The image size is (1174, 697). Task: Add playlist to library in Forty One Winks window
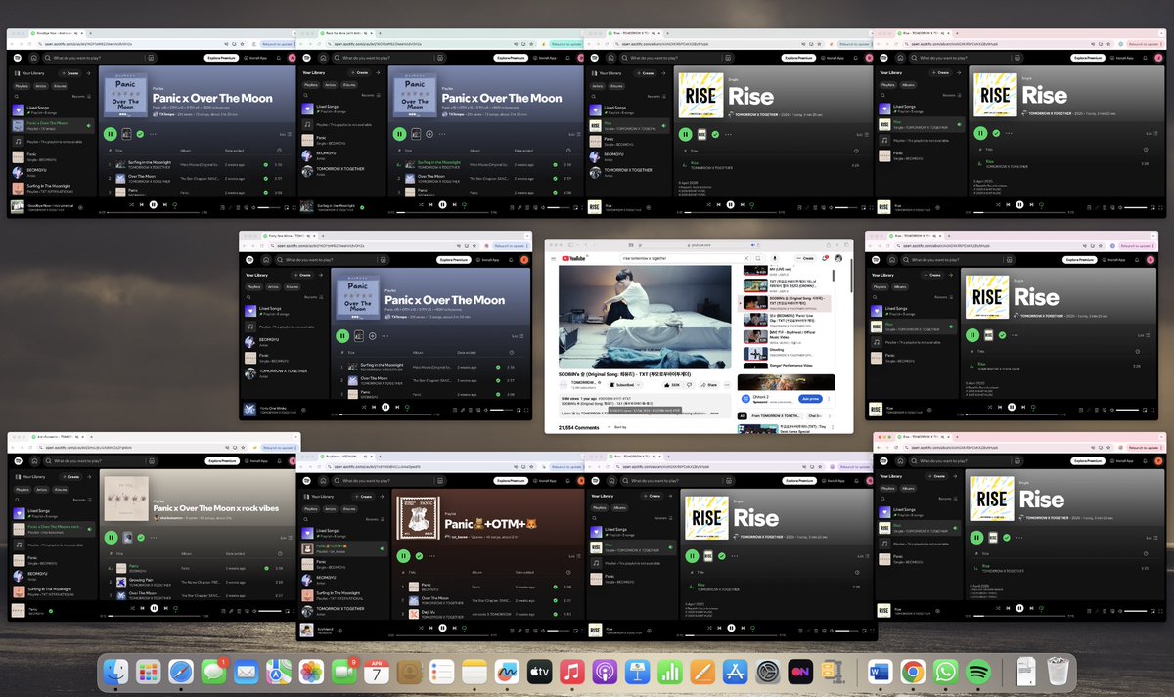[375, 336]
